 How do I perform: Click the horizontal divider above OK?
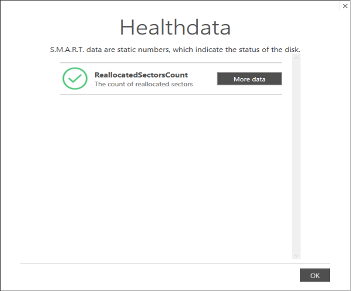click(x=175, y=264)
